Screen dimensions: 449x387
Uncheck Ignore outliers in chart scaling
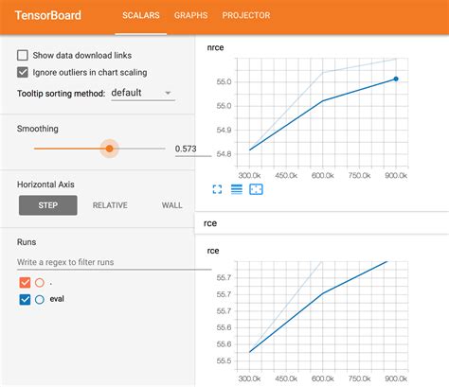(x=23, y=72)
